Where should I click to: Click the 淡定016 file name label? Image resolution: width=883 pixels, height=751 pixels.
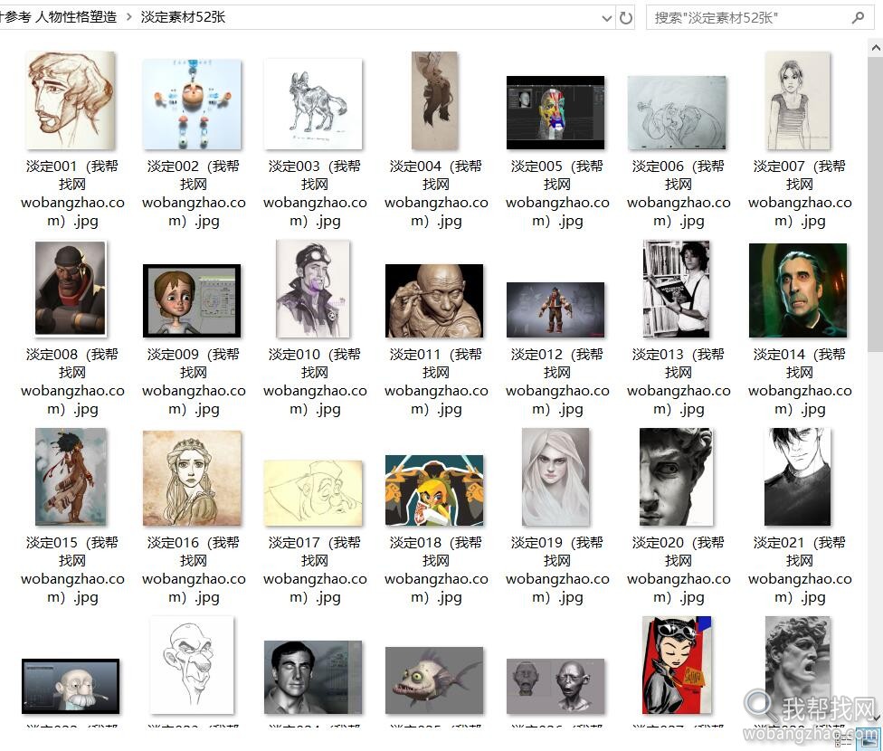[194, 570]
